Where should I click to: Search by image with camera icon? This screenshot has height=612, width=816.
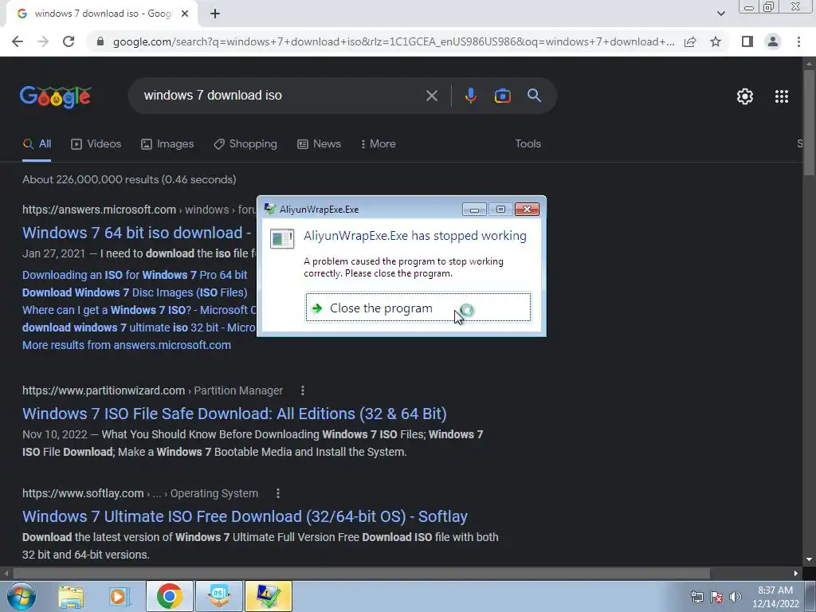coord(502,96)
